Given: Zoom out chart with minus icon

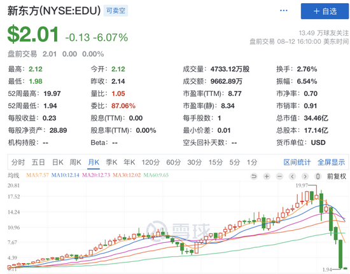Looking at the screenshot, I should [x=279, y=176].
